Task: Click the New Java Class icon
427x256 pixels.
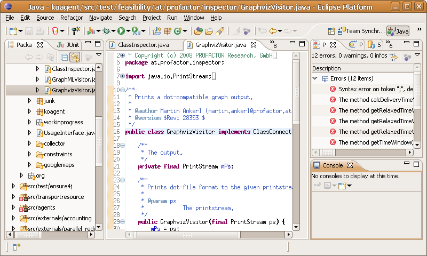Action: 178,31
